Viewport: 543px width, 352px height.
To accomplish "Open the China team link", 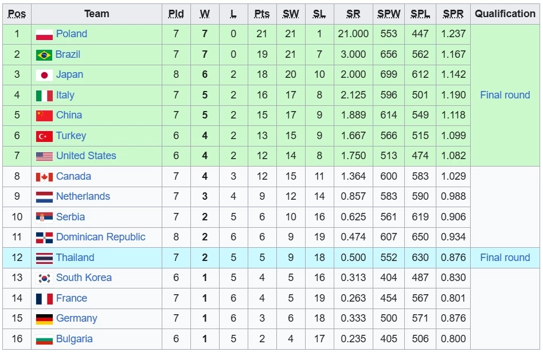I will [x=69, y=115].
